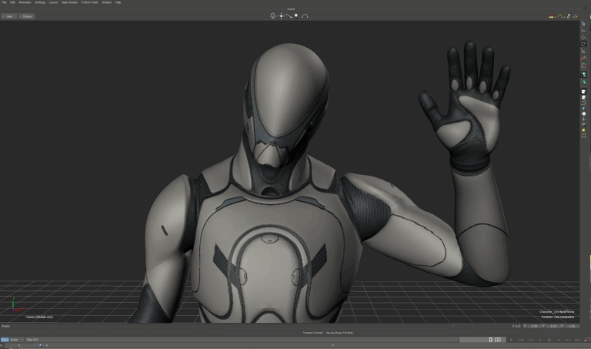Screen dimensions: 591x349
Task: Expand the Take 001 dropdown
Action: pos(35,339)
